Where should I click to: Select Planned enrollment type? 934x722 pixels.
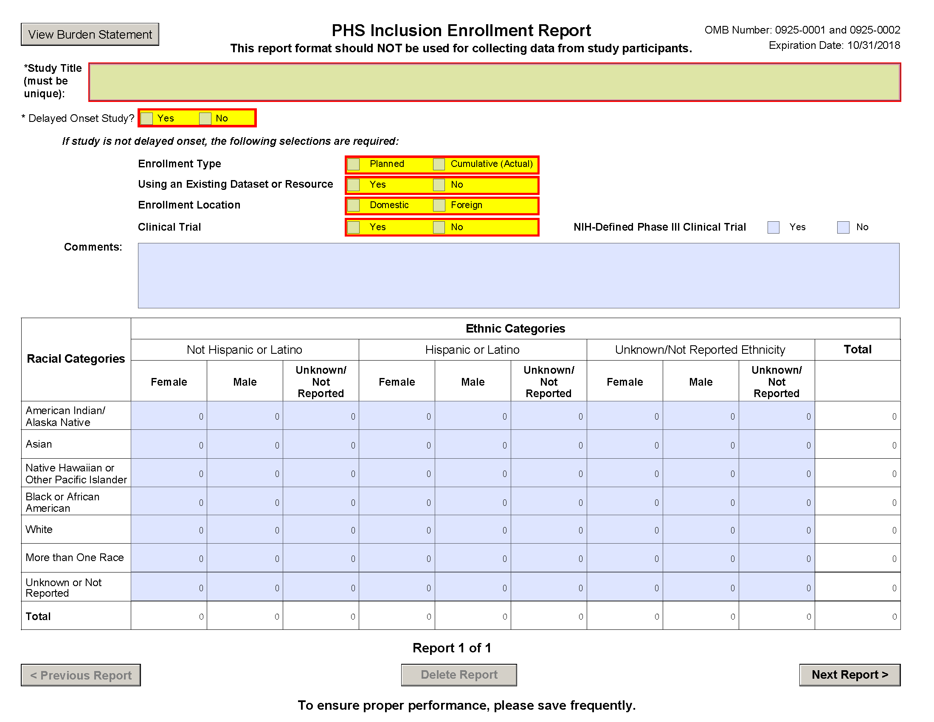coord(354,164)
